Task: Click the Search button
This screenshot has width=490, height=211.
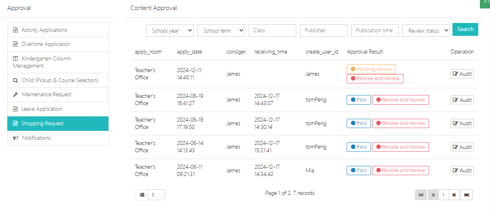Action: tap(465, 29)
